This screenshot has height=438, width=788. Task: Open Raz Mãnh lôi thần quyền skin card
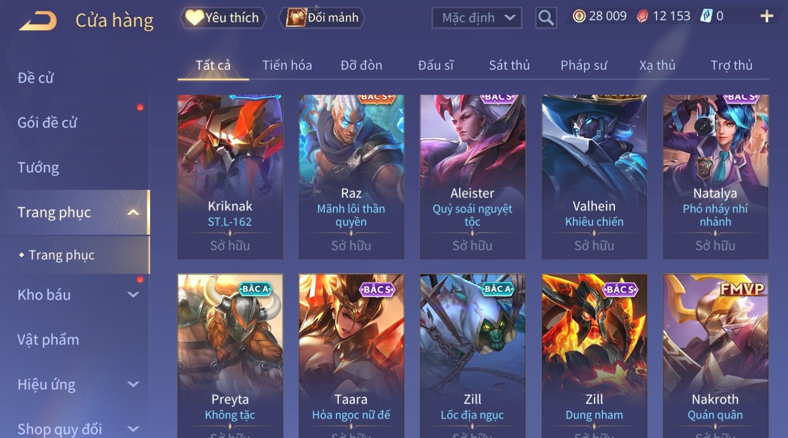tap(351, 177)
